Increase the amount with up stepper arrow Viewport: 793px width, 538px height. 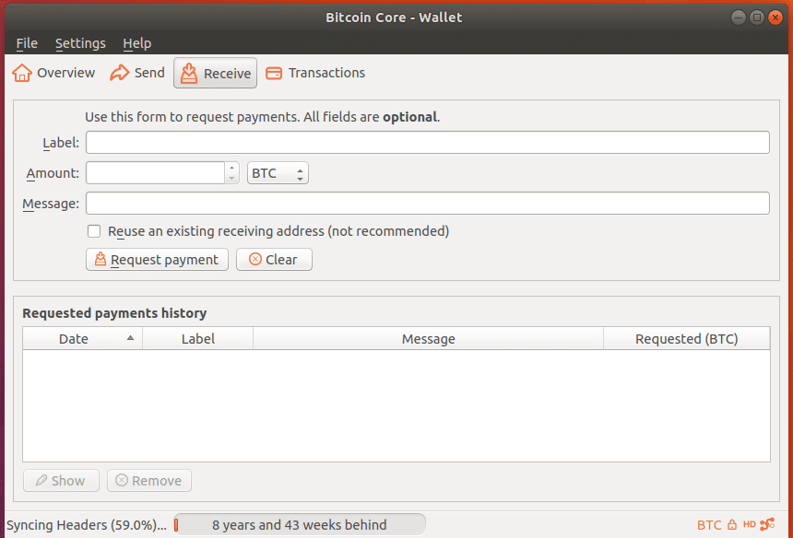pyautogui.click(x=231, y=168)
